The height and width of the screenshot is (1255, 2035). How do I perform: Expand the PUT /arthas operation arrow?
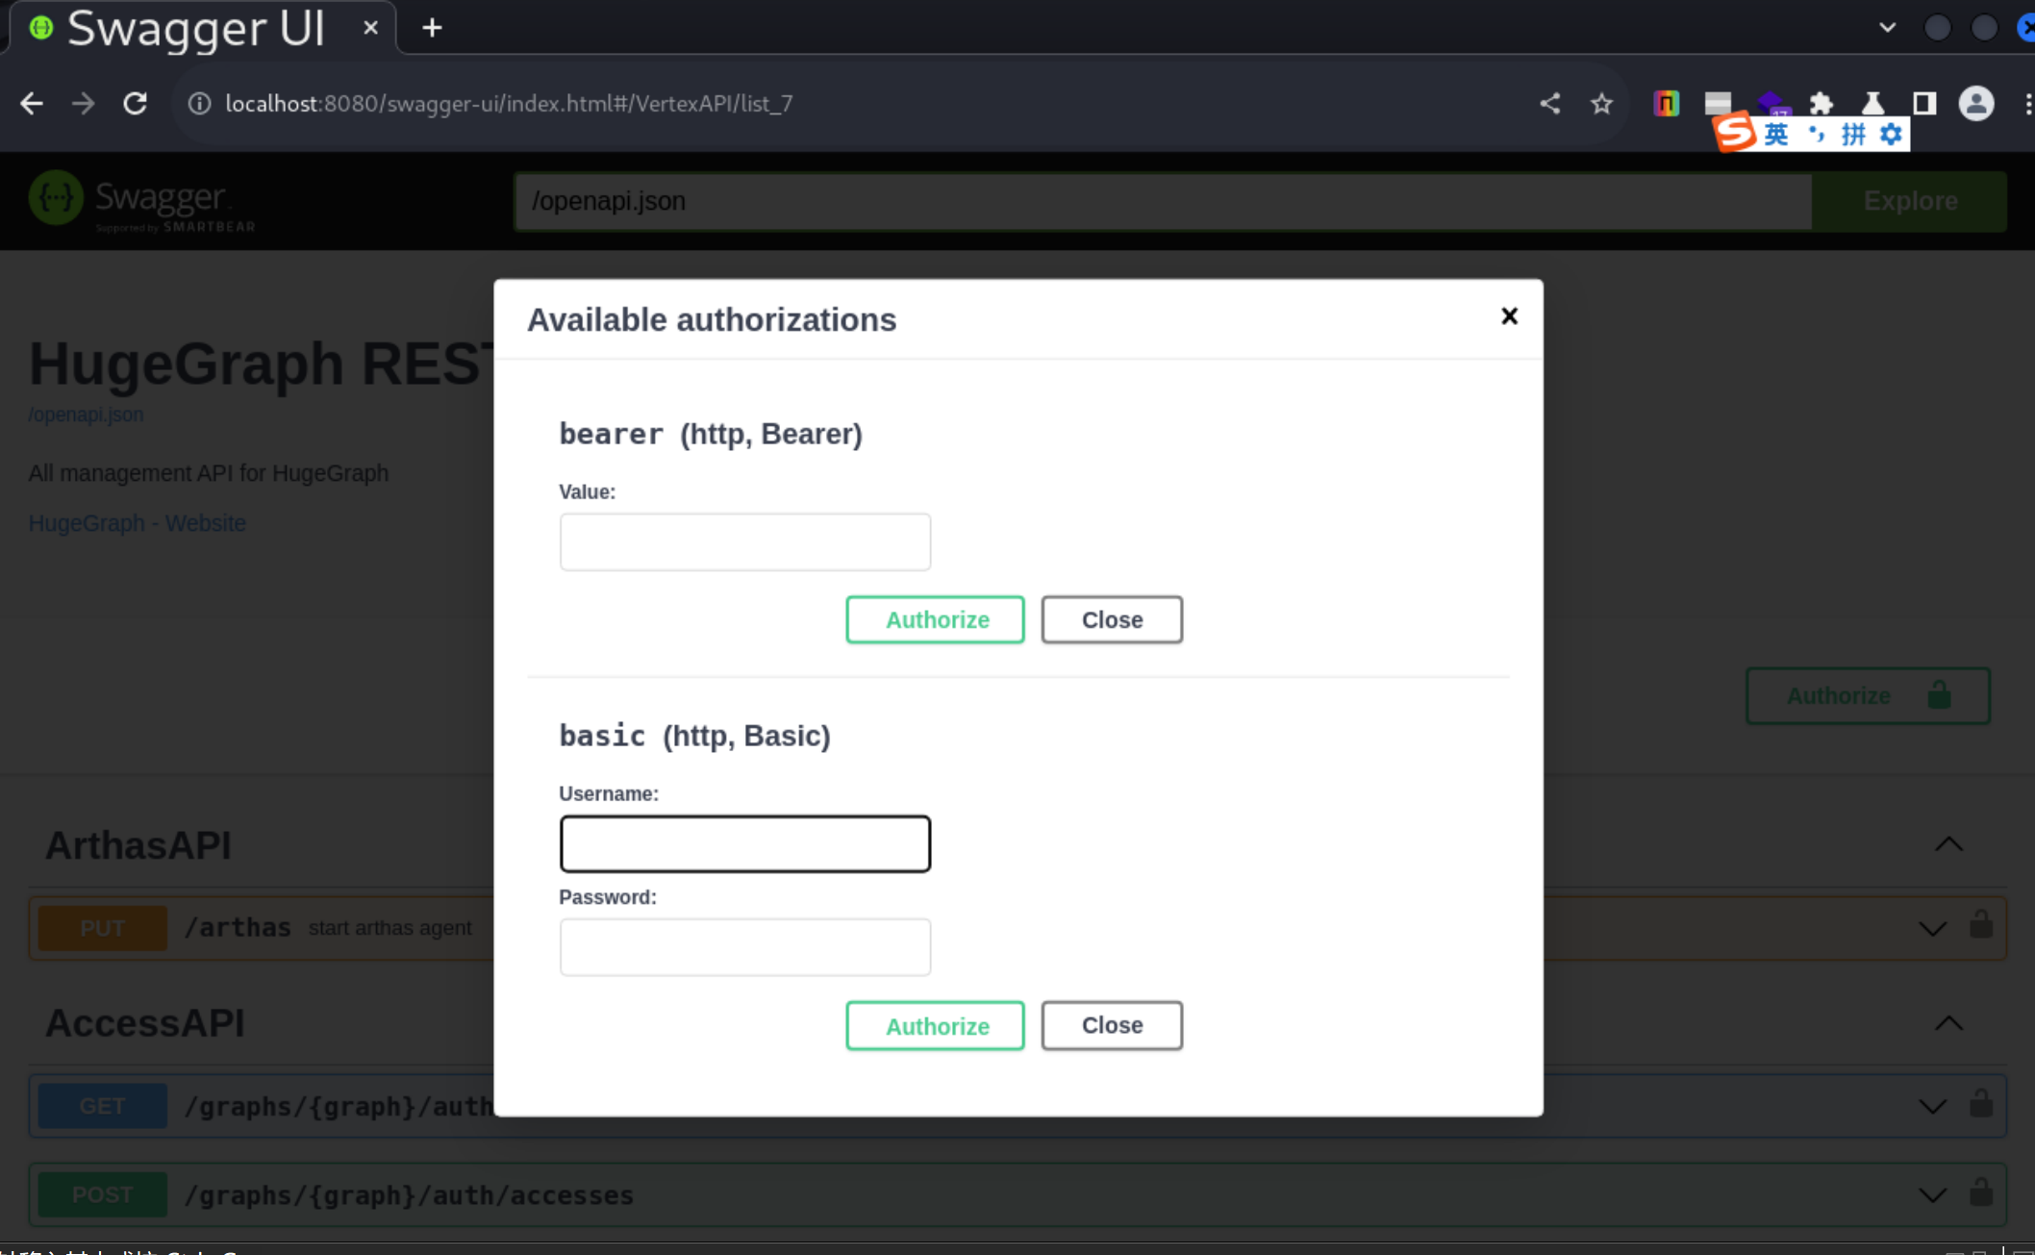[1932, 928]
